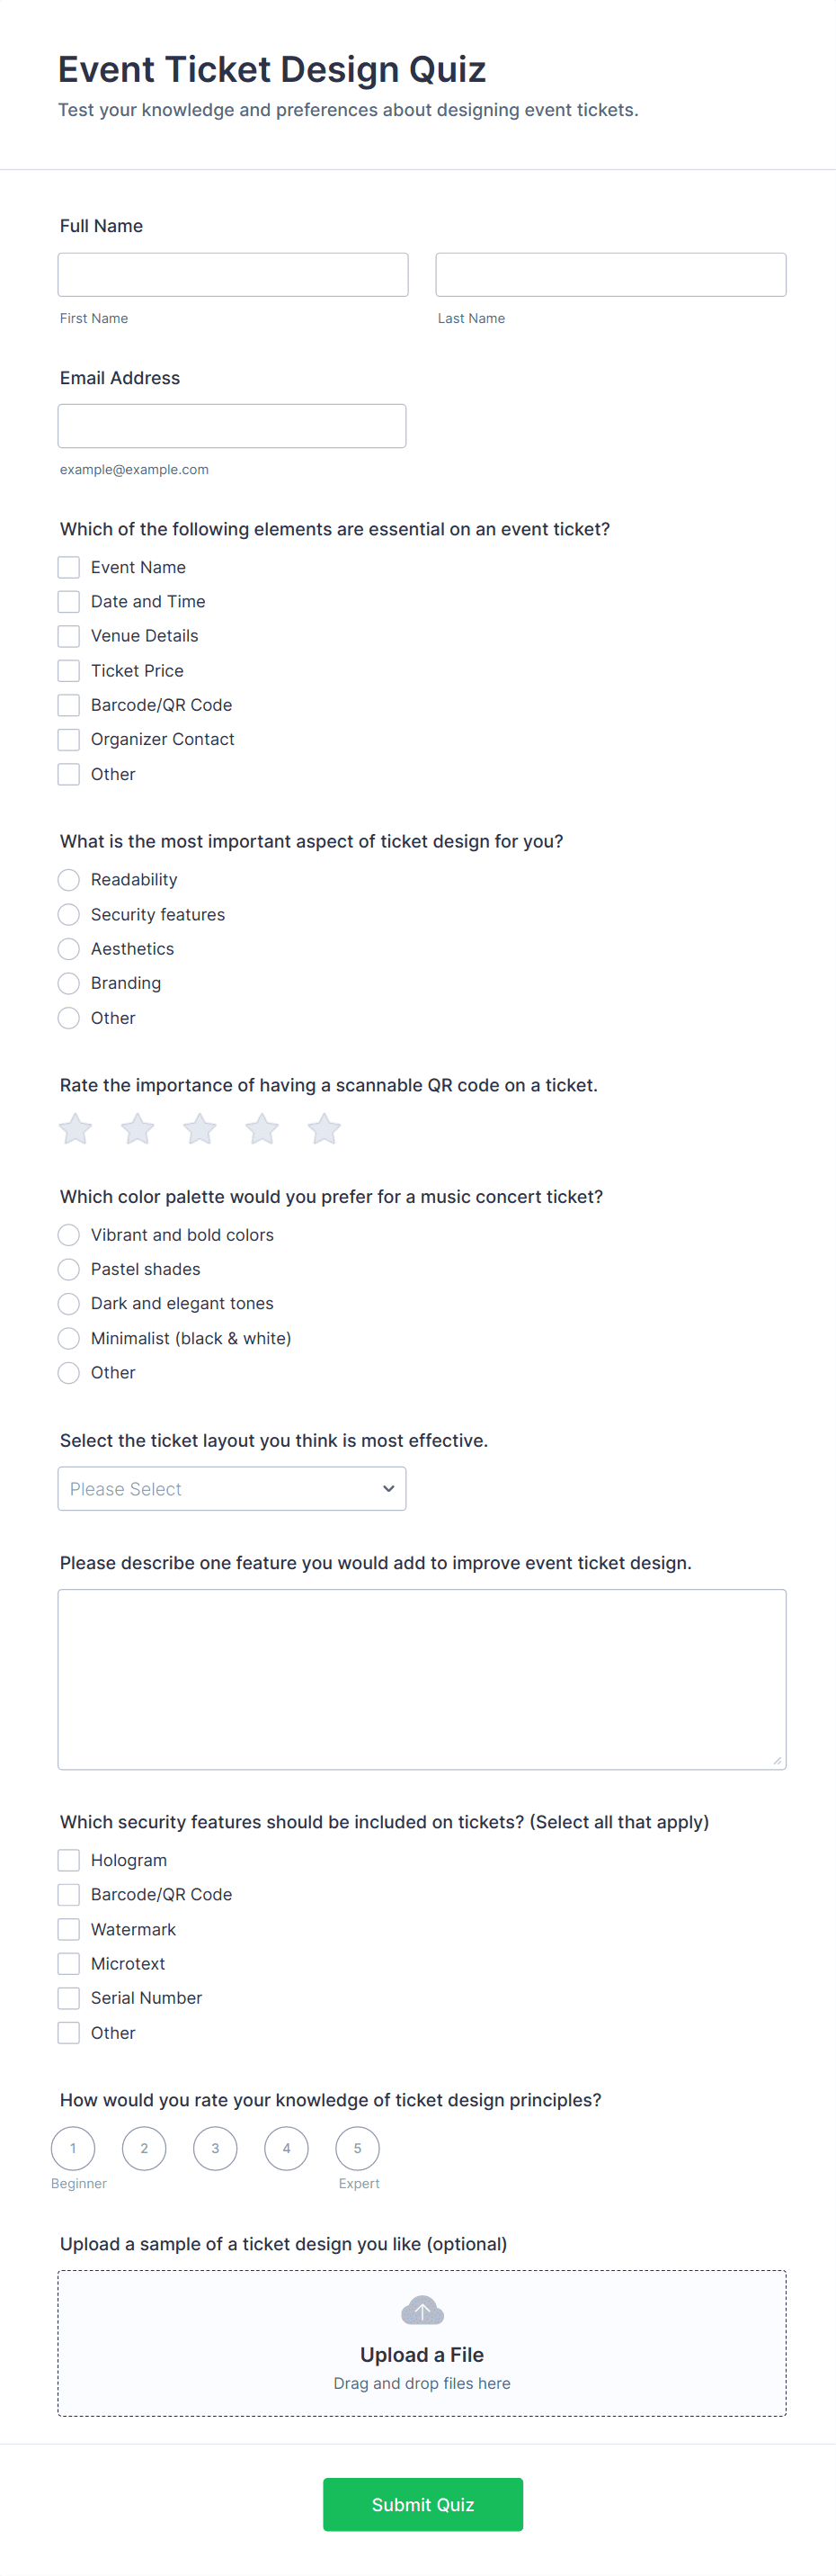Click the feature description text area

[x=422, y=1679]
